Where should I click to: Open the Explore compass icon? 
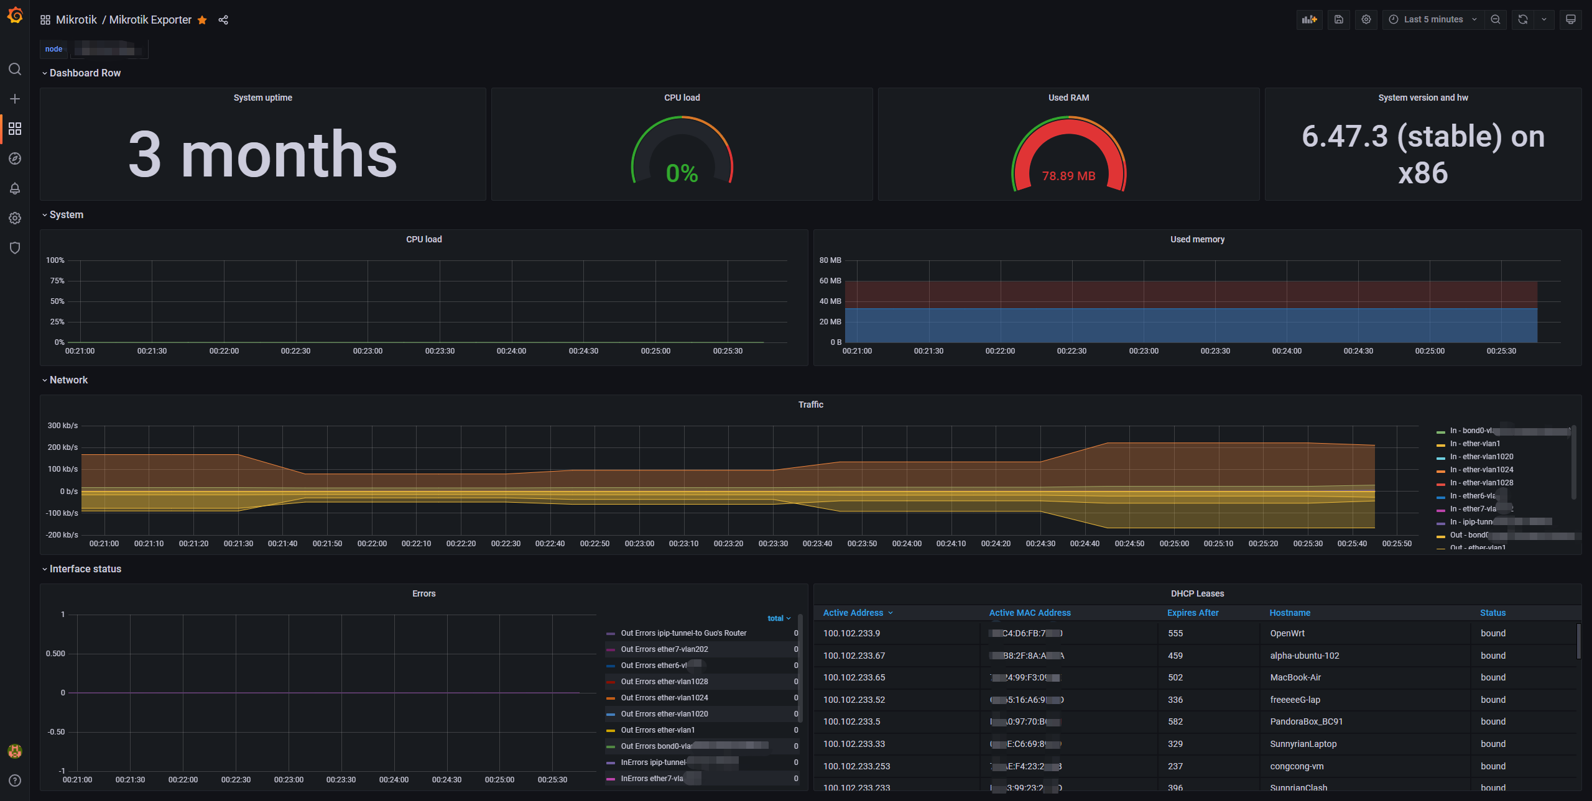15,158
